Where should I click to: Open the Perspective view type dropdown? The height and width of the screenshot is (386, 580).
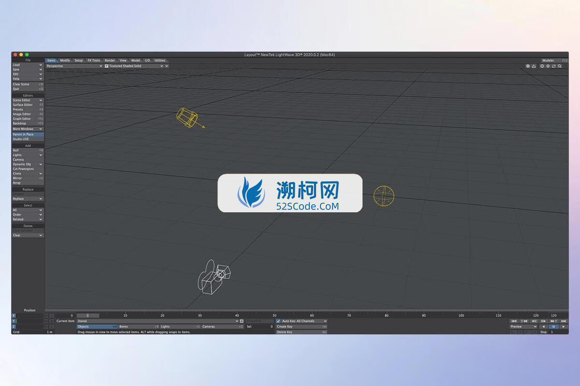point(74,66)
